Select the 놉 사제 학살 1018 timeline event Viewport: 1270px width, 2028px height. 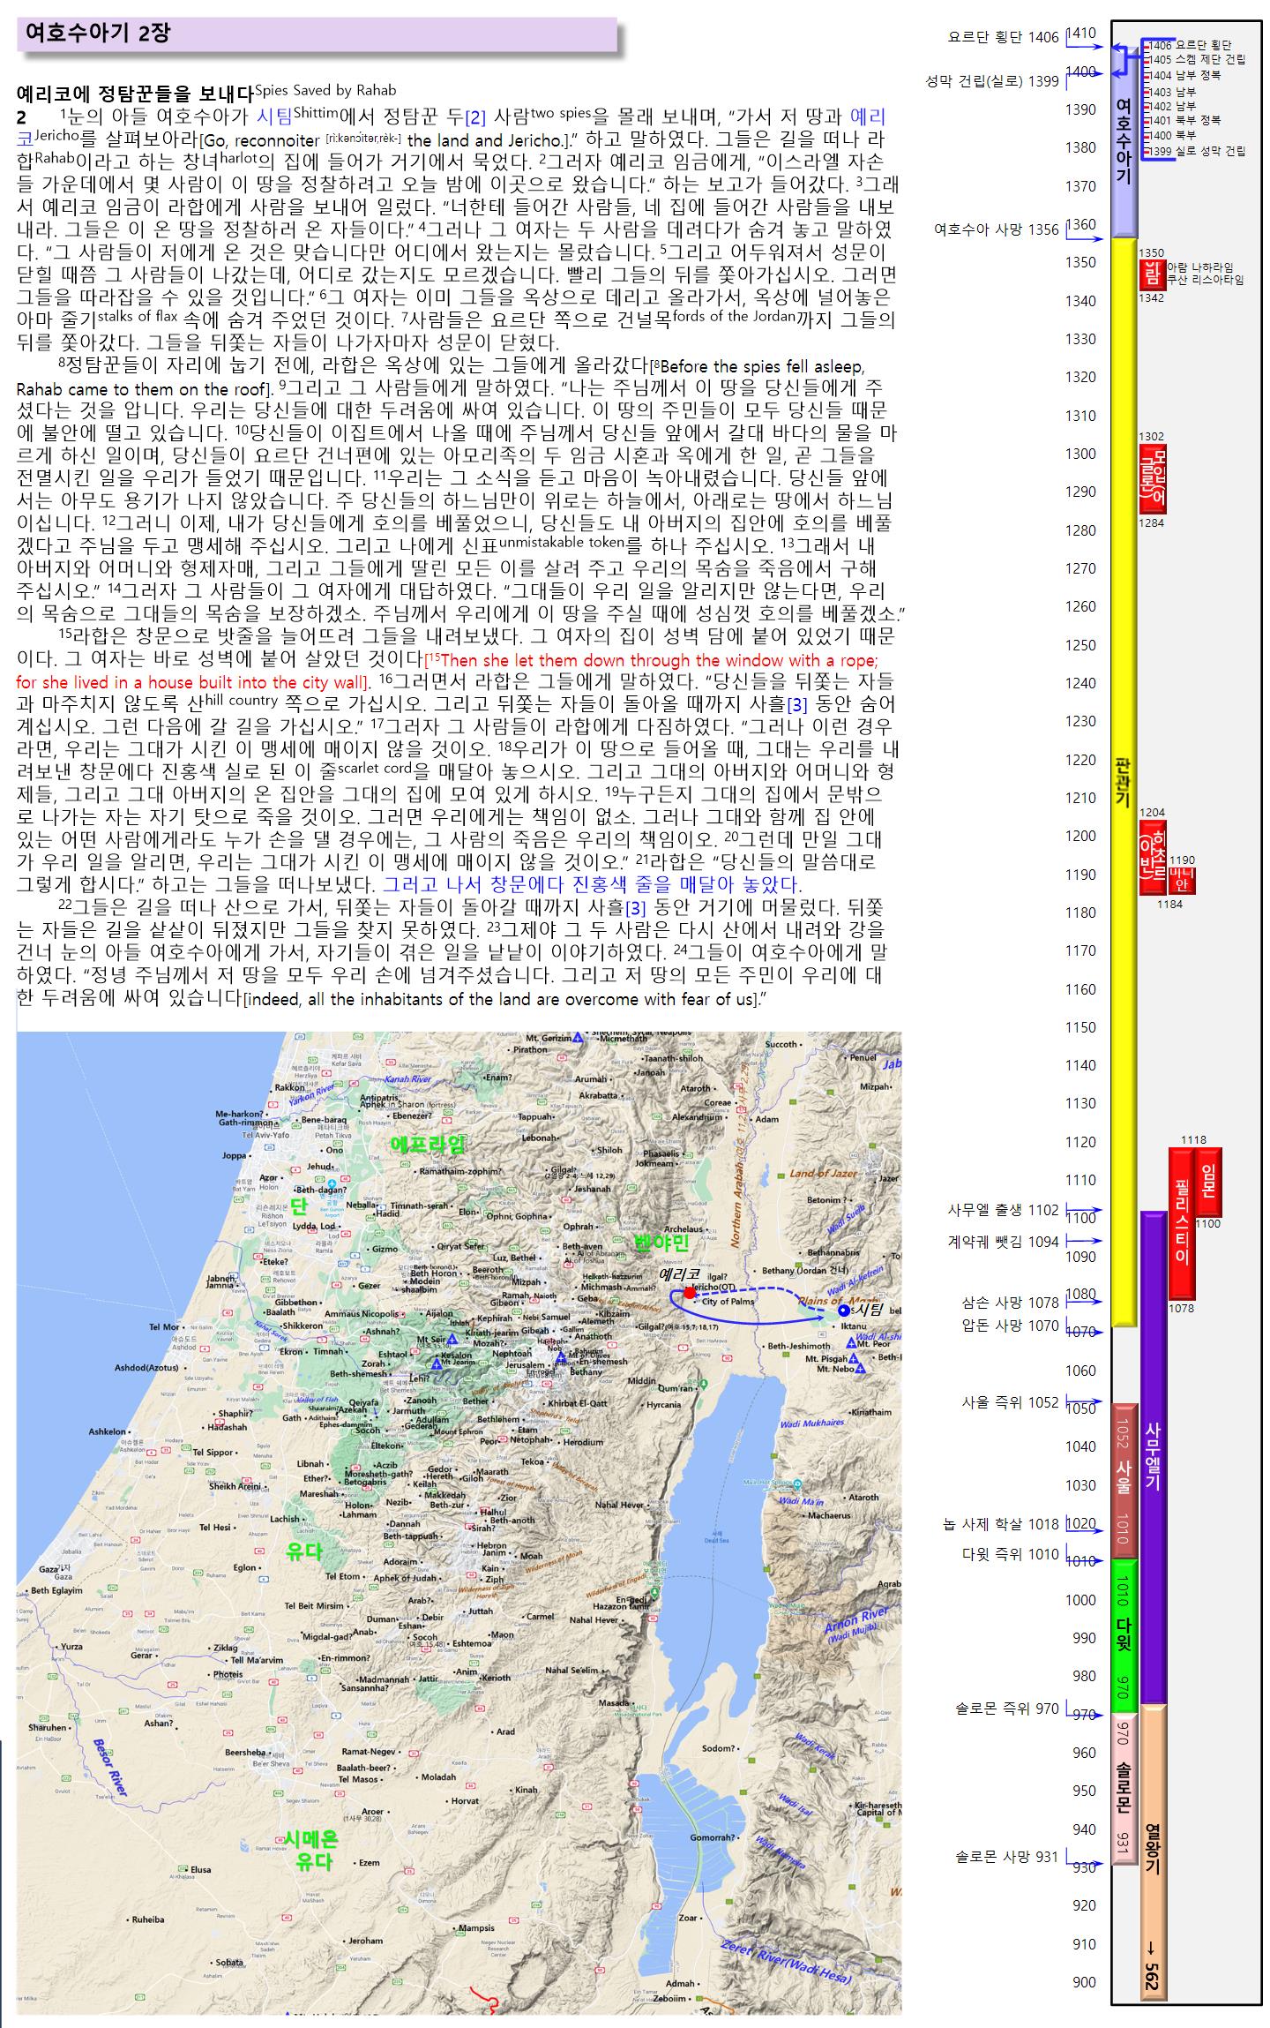[x=1001, y=1524]
